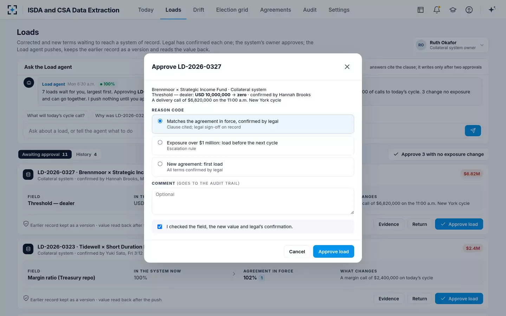This screenshot has width=506, height=316.
Task: Click the Load agent avatar icon
Action: (29, 83)
